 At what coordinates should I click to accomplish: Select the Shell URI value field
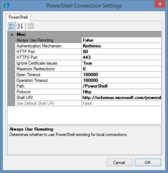[121, 98]
